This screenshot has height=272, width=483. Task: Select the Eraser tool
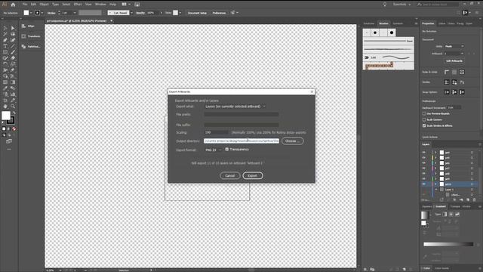pos(13,58)
